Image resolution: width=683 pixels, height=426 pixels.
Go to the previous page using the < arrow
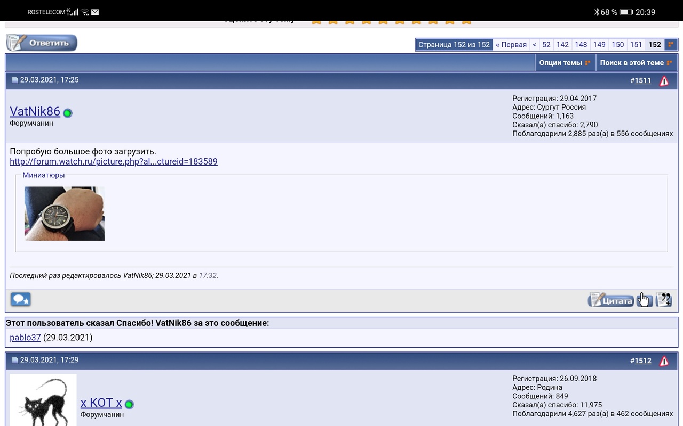(x=534, y=45)
